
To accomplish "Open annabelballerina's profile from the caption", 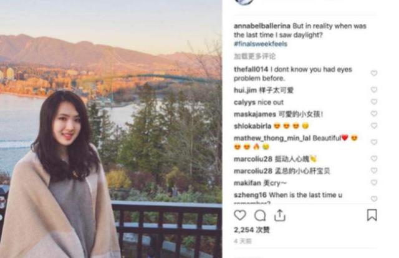I will pyautogui.click(x=262, y=26).
